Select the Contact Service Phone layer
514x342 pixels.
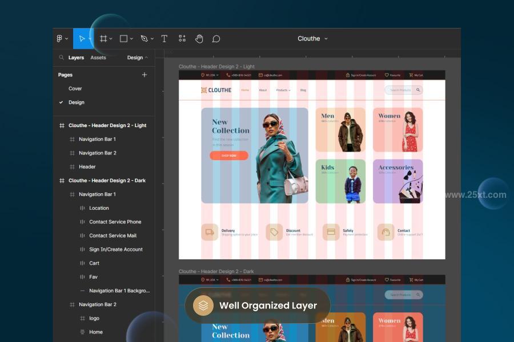tap(115, 222)
